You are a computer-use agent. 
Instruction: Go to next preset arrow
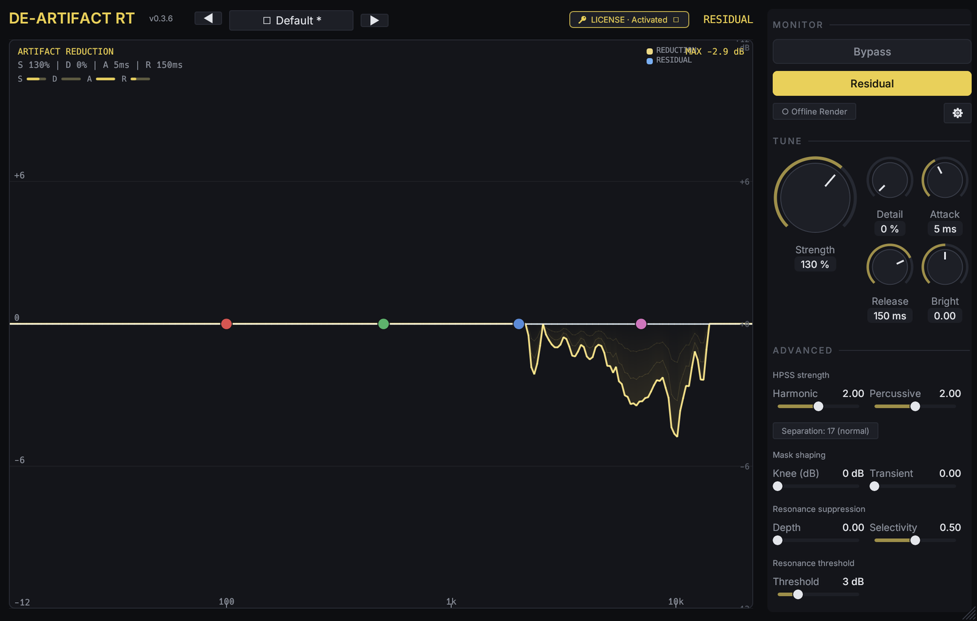pyautogui.click(x=374, y=20)
